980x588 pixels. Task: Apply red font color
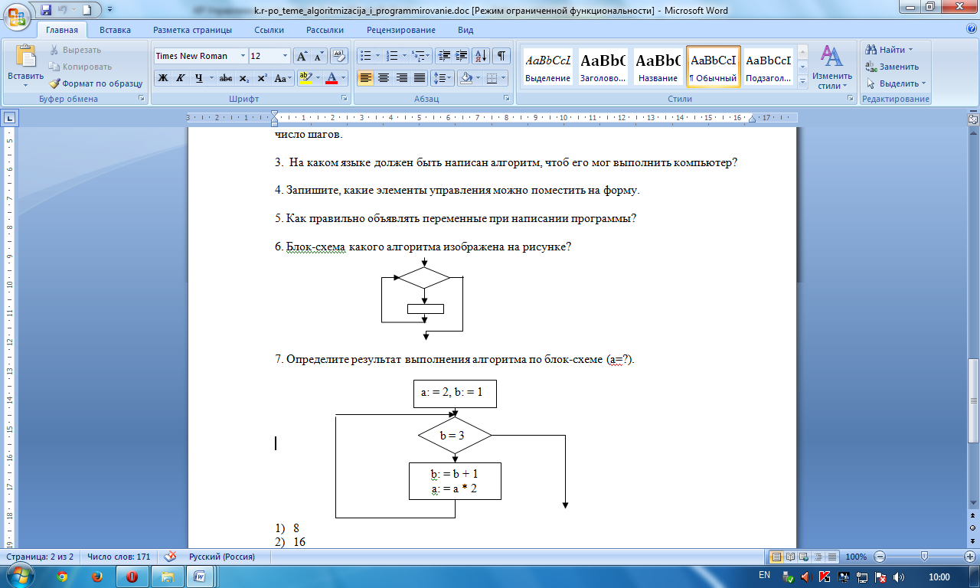(x=332, y=78)
